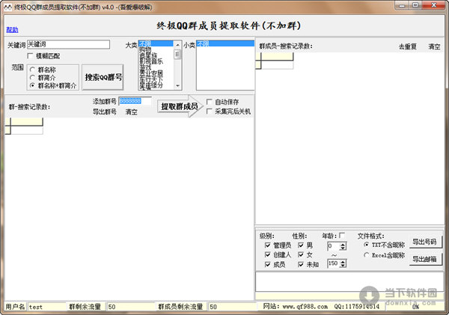Select 不限 in the 小类 subcategory list
The image size is (449, 315).
click(x=225, y=43)
